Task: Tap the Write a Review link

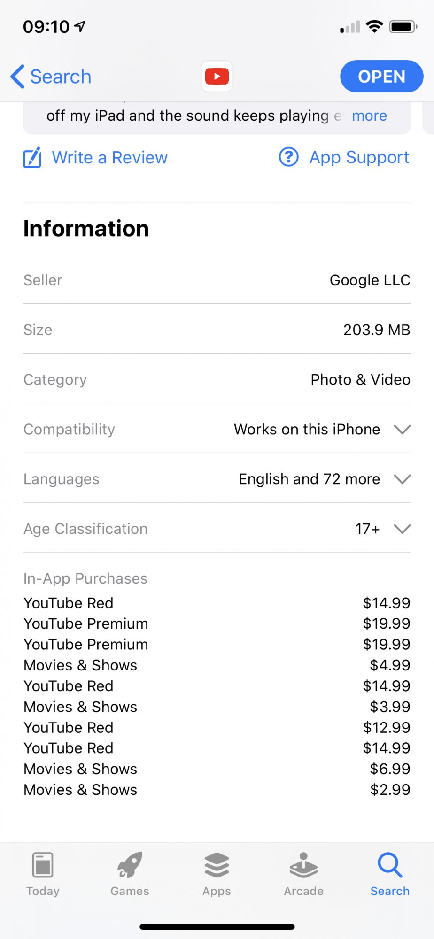Action: pyautogui.click(x=109, y=157)
